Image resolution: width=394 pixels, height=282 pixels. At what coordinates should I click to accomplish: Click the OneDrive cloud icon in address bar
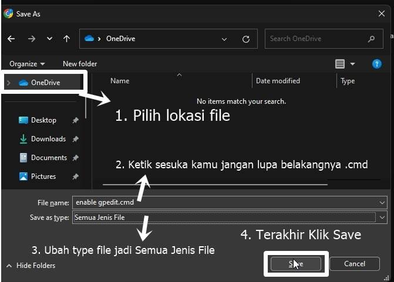coord(89,39)
